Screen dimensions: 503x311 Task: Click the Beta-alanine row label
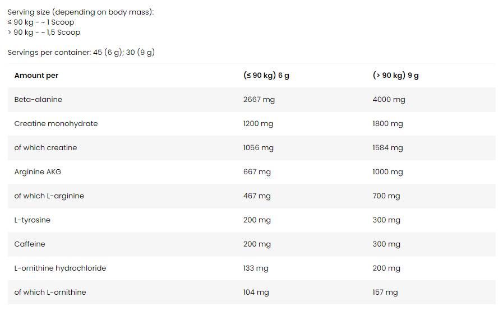[x=38, y=100]
